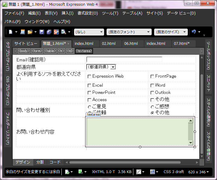217x180 pixels.
Task: Click the Save All icon
Action: click(49, 32)
